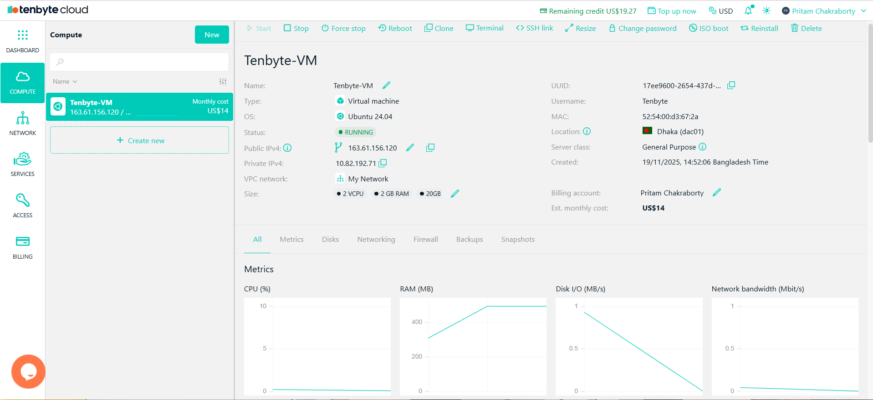The width and height of the screenshot is (873, 400).
Task: Switch to the Firewall tab
Action: click(425, 239)
